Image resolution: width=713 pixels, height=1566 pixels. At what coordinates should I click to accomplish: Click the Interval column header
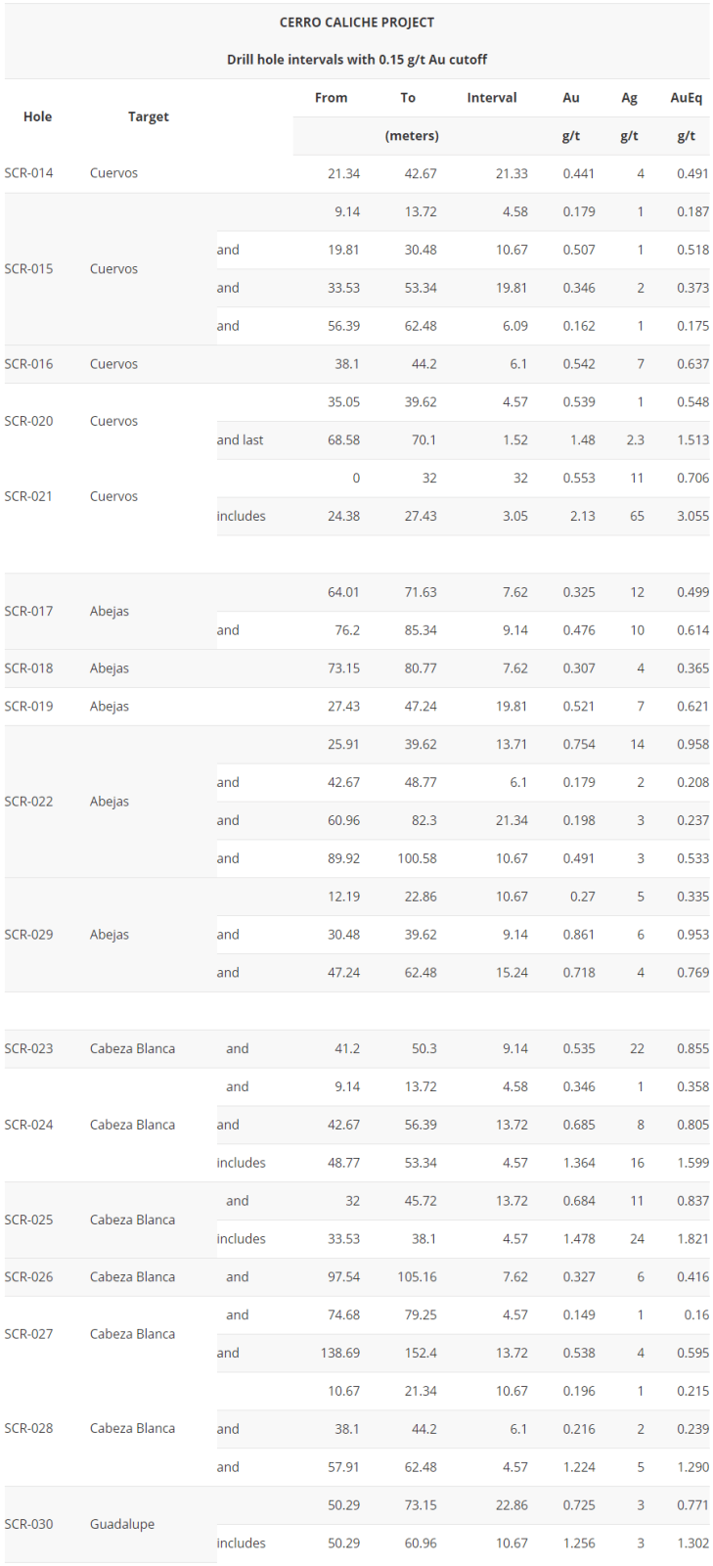[x=492, y=98]
